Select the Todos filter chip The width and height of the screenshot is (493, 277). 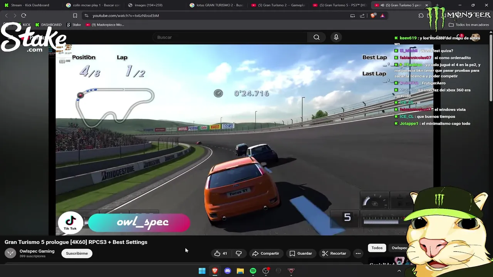pyautogui.click(x=377, y=248)
